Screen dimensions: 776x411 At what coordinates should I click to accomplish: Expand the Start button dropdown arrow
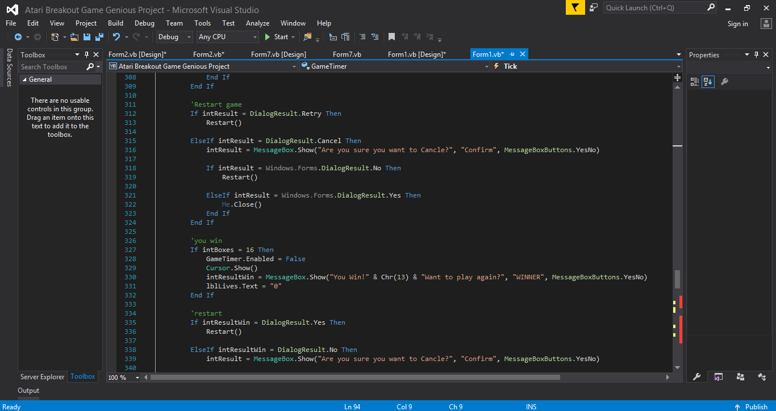(x=293, y=37)
